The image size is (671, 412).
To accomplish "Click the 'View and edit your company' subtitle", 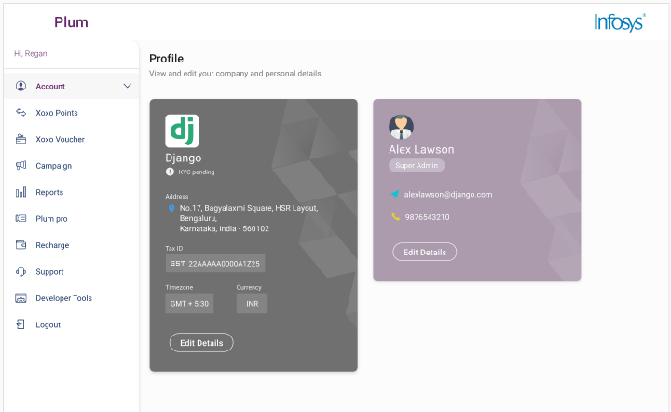I will [235, 73].
